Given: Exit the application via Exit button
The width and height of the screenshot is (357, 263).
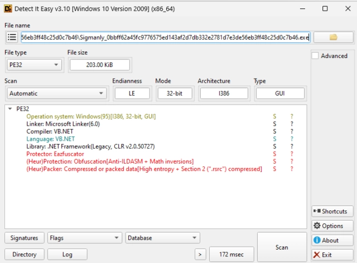Looking at the screenshot, I should coord(331,255).
